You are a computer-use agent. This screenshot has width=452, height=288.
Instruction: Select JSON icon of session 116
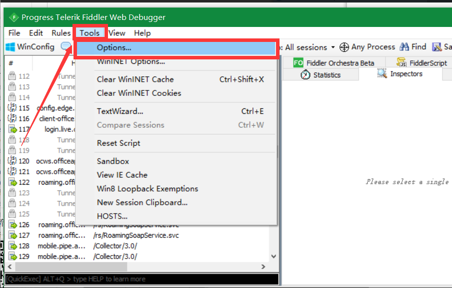pyautogui.click(x=12, y=118)
